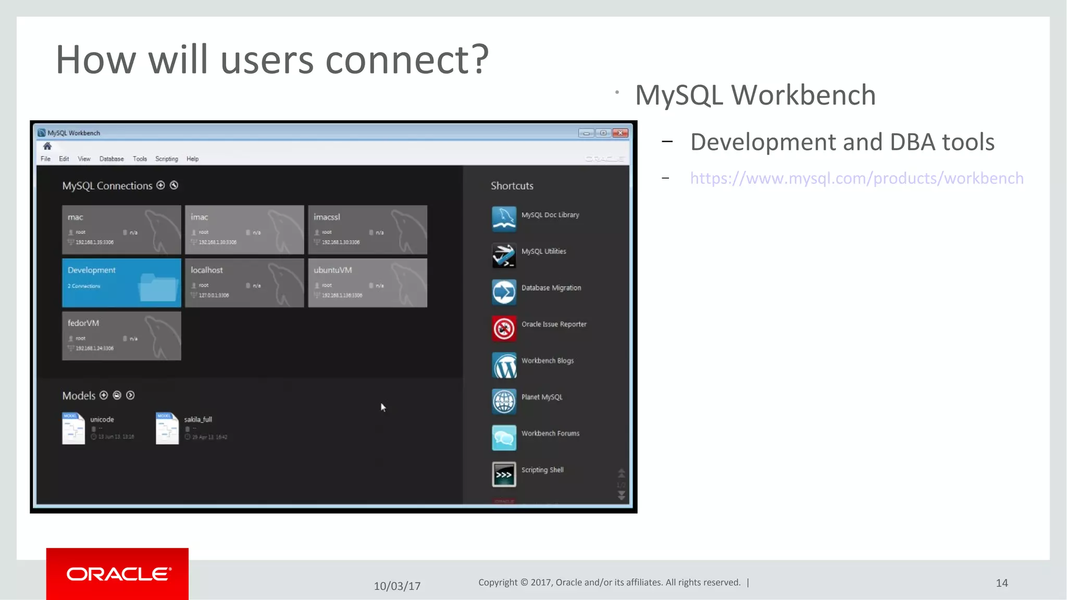Add a new MySQL connection with plus icon
Viewport: 1067px width, 600px height.
pos(160,185)
